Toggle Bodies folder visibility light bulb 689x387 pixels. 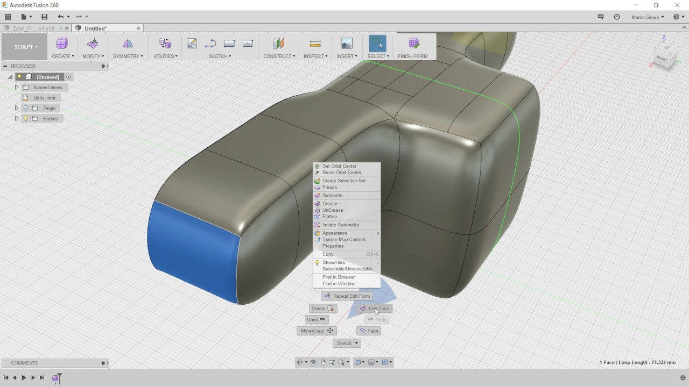tap(25, 118)
